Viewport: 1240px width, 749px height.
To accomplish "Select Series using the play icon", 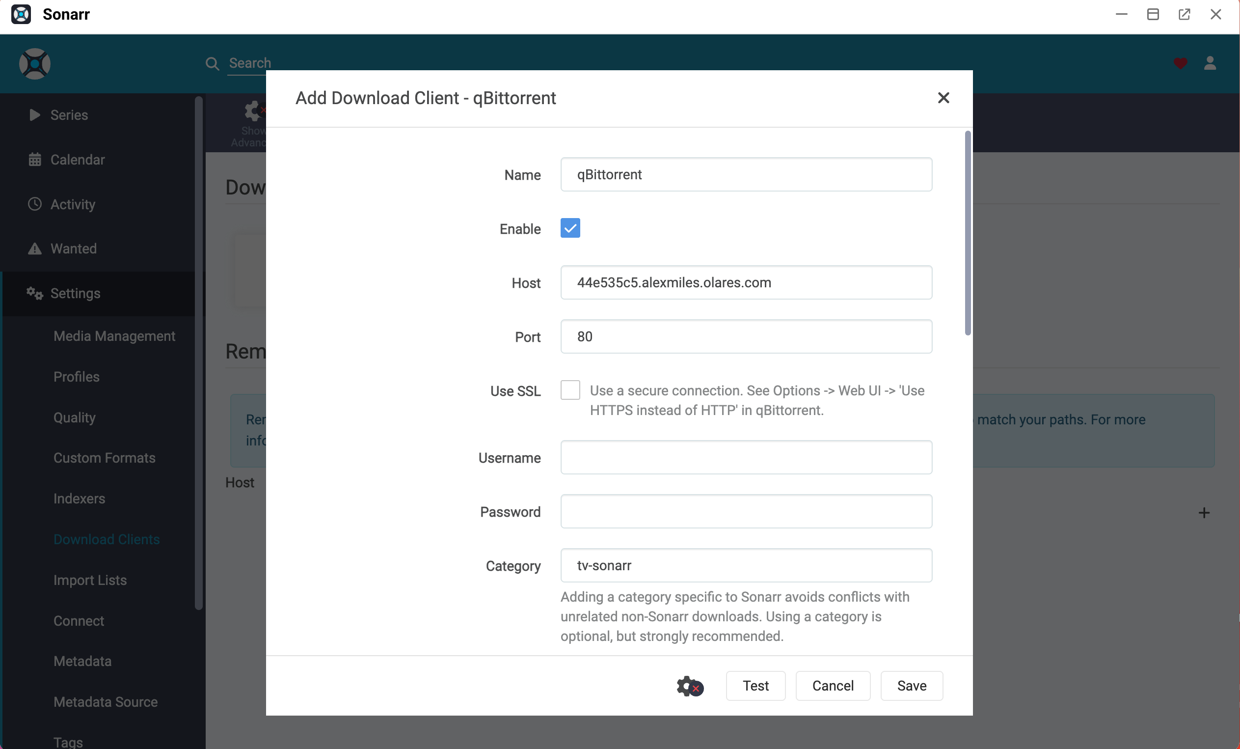I will [34, 115].
